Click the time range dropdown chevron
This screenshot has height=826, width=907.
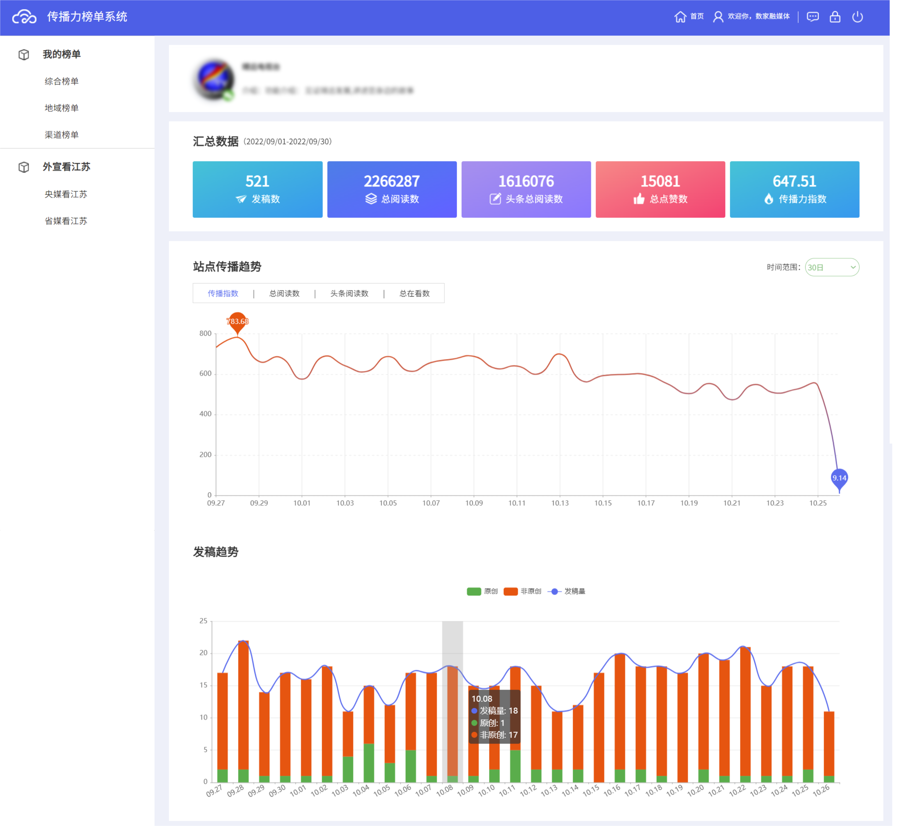click(853, 267)
